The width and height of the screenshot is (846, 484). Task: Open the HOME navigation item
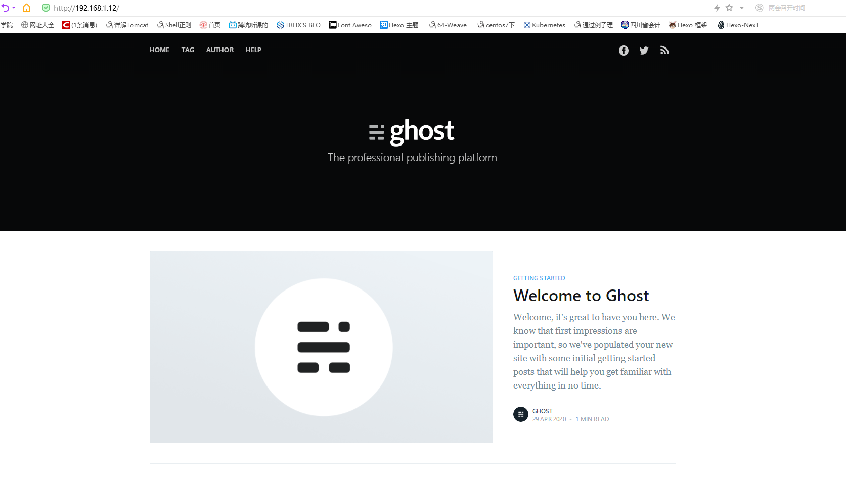coord(159,50)
